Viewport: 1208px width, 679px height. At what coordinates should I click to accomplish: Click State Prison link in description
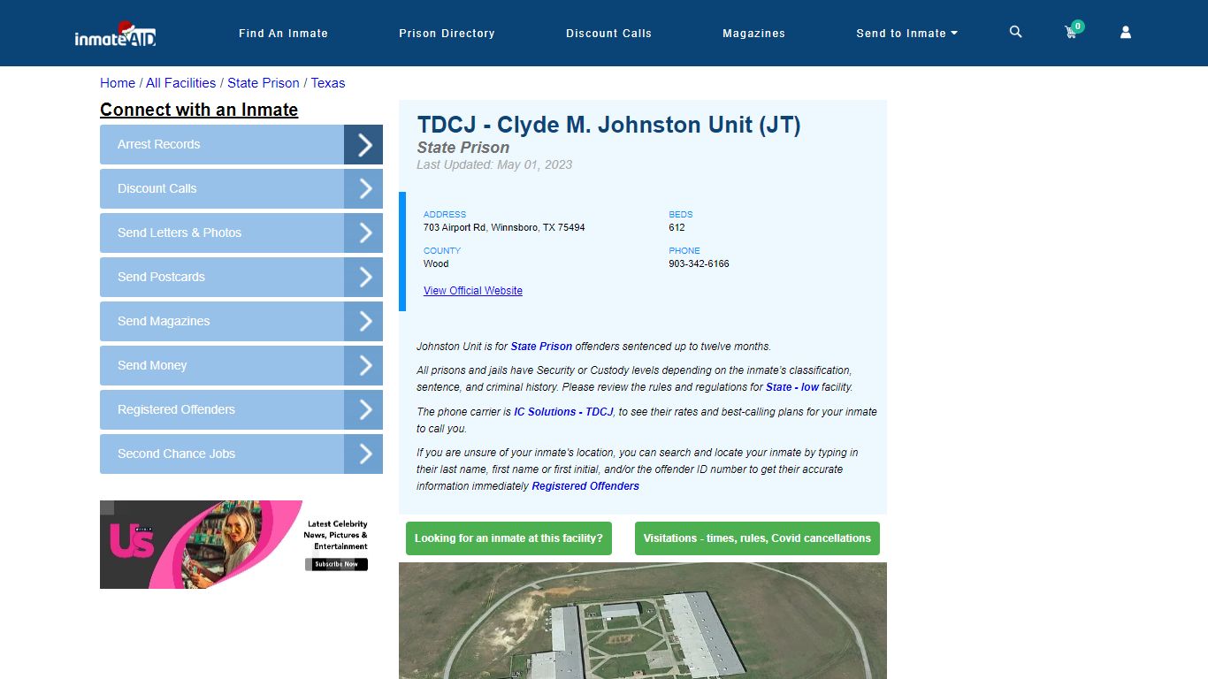click(x=541, y=347)
